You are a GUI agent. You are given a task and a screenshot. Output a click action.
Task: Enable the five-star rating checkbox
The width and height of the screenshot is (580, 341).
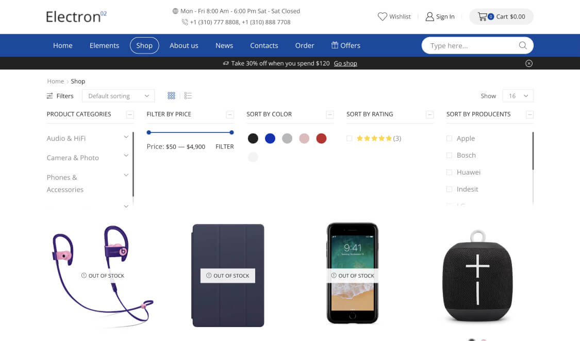tap(349, 139)
